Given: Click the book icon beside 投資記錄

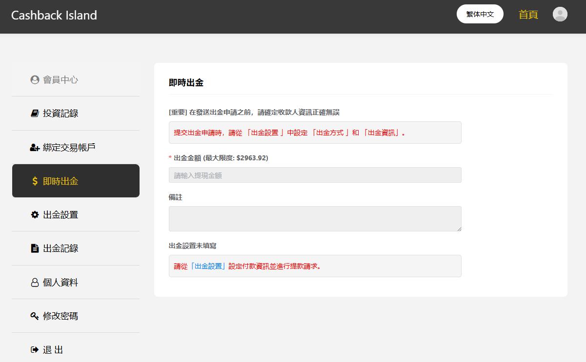Looking at the screenshot, I should point(35,114).
